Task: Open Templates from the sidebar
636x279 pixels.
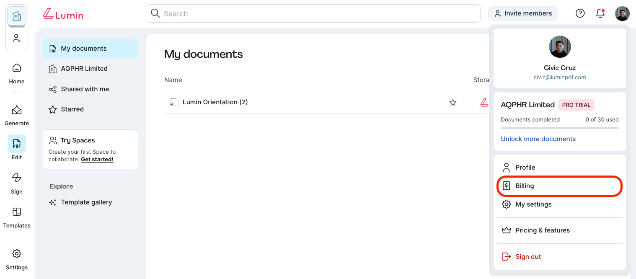Action: point(17,217)
